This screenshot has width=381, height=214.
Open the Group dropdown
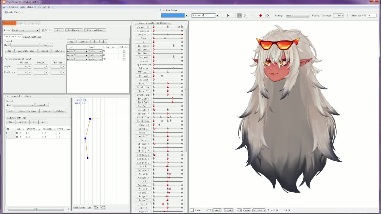pyautogui.click(x=25, y=30)
